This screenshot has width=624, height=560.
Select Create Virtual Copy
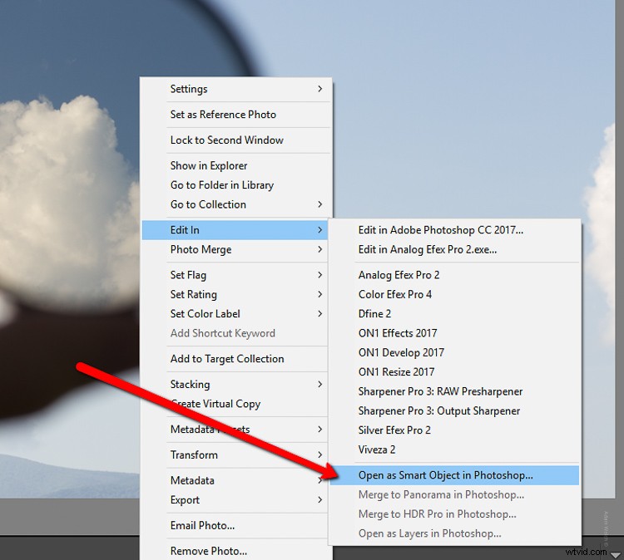(x=235, y=404)
